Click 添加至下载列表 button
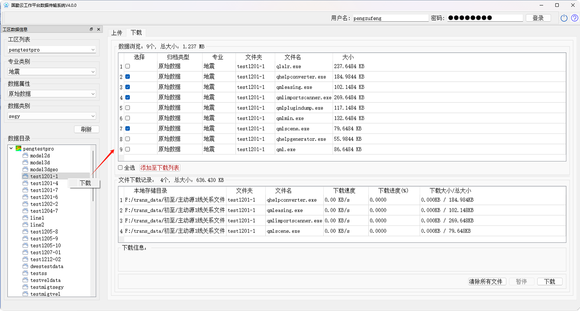 click(x=160, y=168)
